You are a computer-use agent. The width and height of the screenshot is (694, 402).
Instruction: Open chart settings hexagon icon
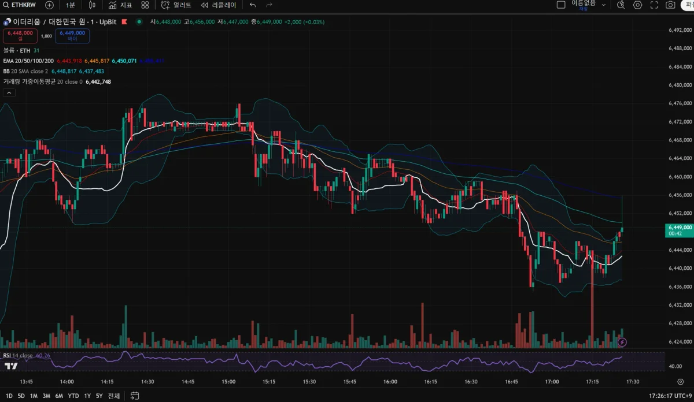638,5
